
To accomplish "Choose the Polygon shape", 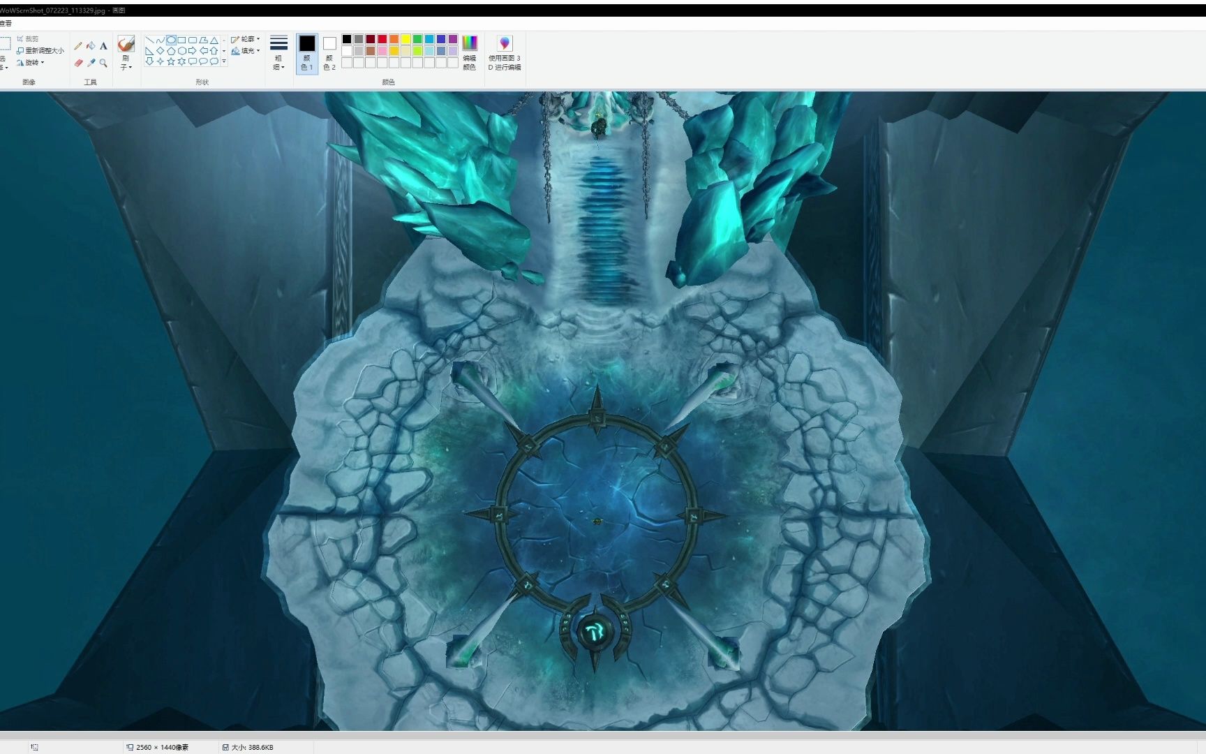I will [203, 40].
